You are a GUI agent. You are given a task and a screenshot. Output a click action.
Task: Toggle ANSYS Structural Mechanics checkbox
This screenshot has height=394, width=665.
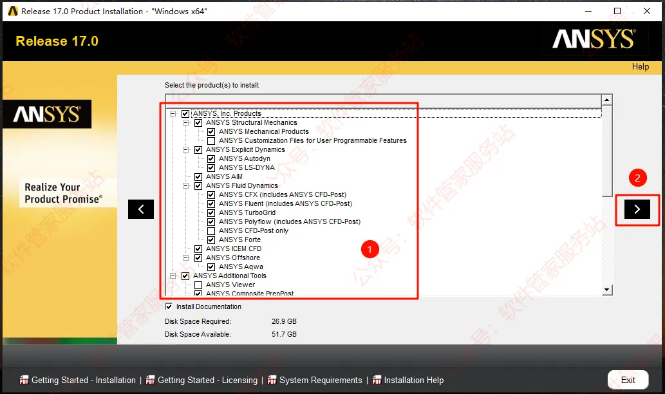pos(198,123)
